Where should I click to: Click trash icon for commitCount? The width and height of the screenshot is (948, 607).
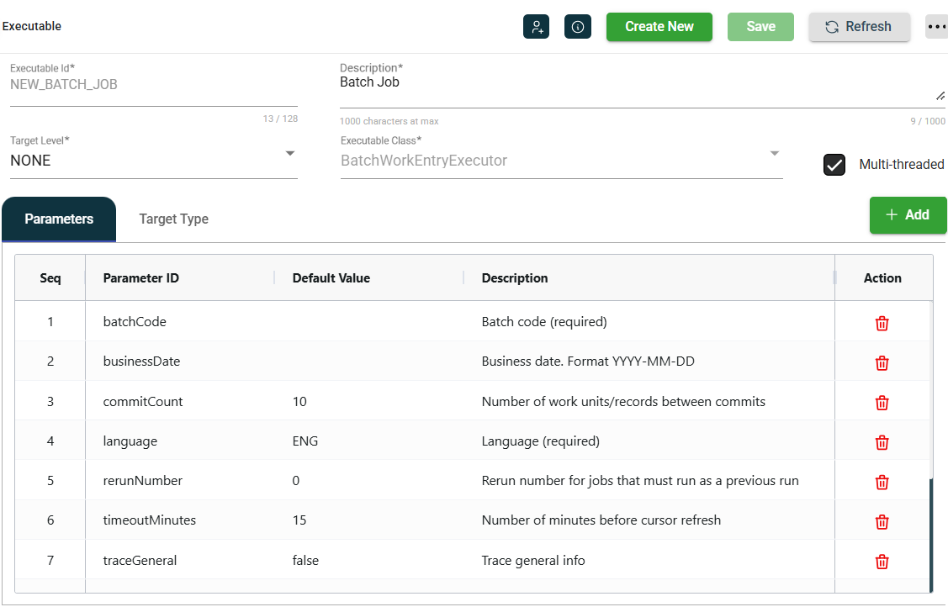pos(882,402)
